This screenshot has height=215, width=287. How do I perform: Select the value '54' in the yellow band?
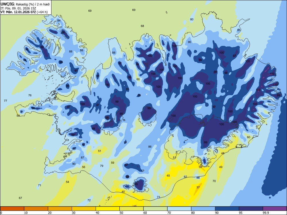(x=67, y=182)
